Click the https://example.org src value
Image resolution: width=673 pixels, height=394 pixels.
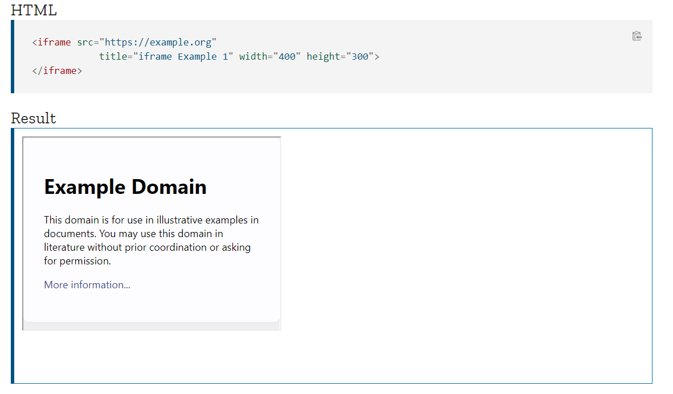[158, 42]
